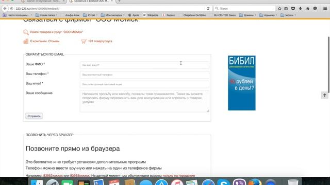The width and height of the screenshot is (330, 185).
Task: Open Skype from the dock
Action: click(x=223, y=182)
